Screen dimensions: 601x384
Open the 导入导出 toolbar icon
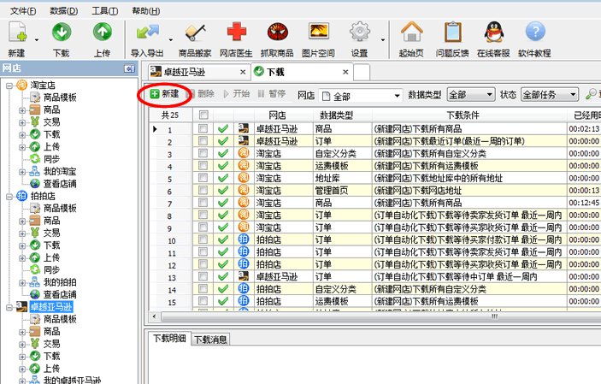pos(147,33)
